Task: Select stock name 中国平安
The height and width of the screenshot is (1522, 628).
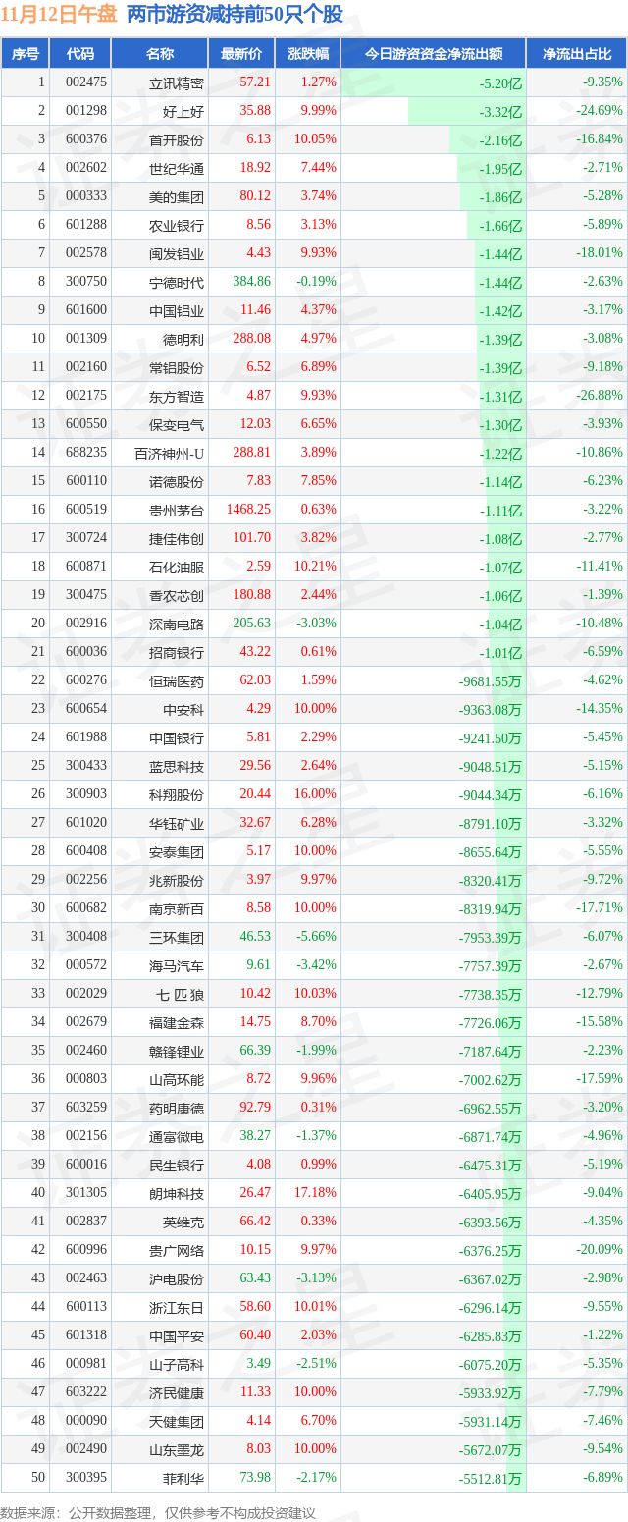Action: coord(177,1336)
